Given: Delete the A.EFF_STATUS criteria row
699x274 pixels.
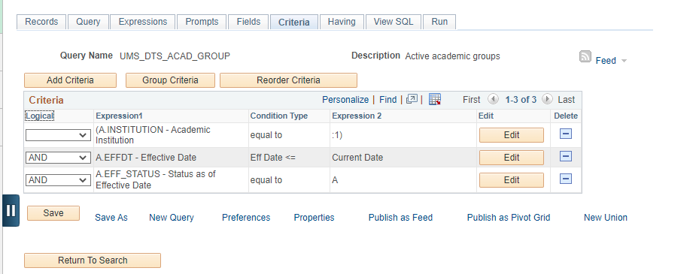Looking at the screenshot, I should pyautogui.click(x=566, y=179).
